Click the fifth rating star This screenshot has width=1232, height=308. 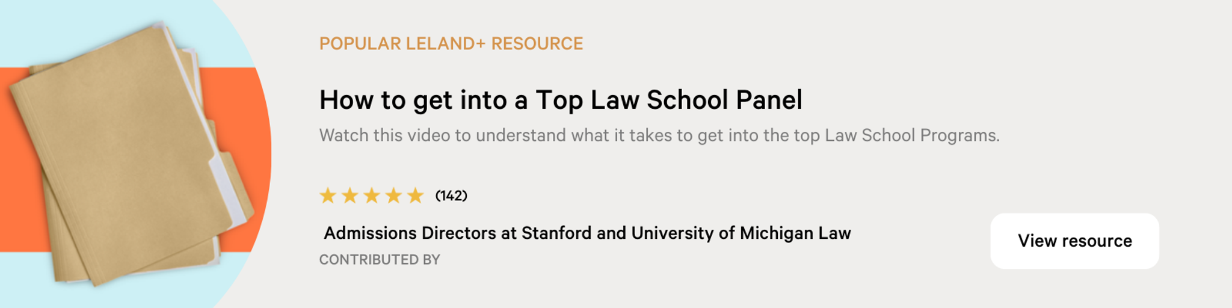pos(415,196)
